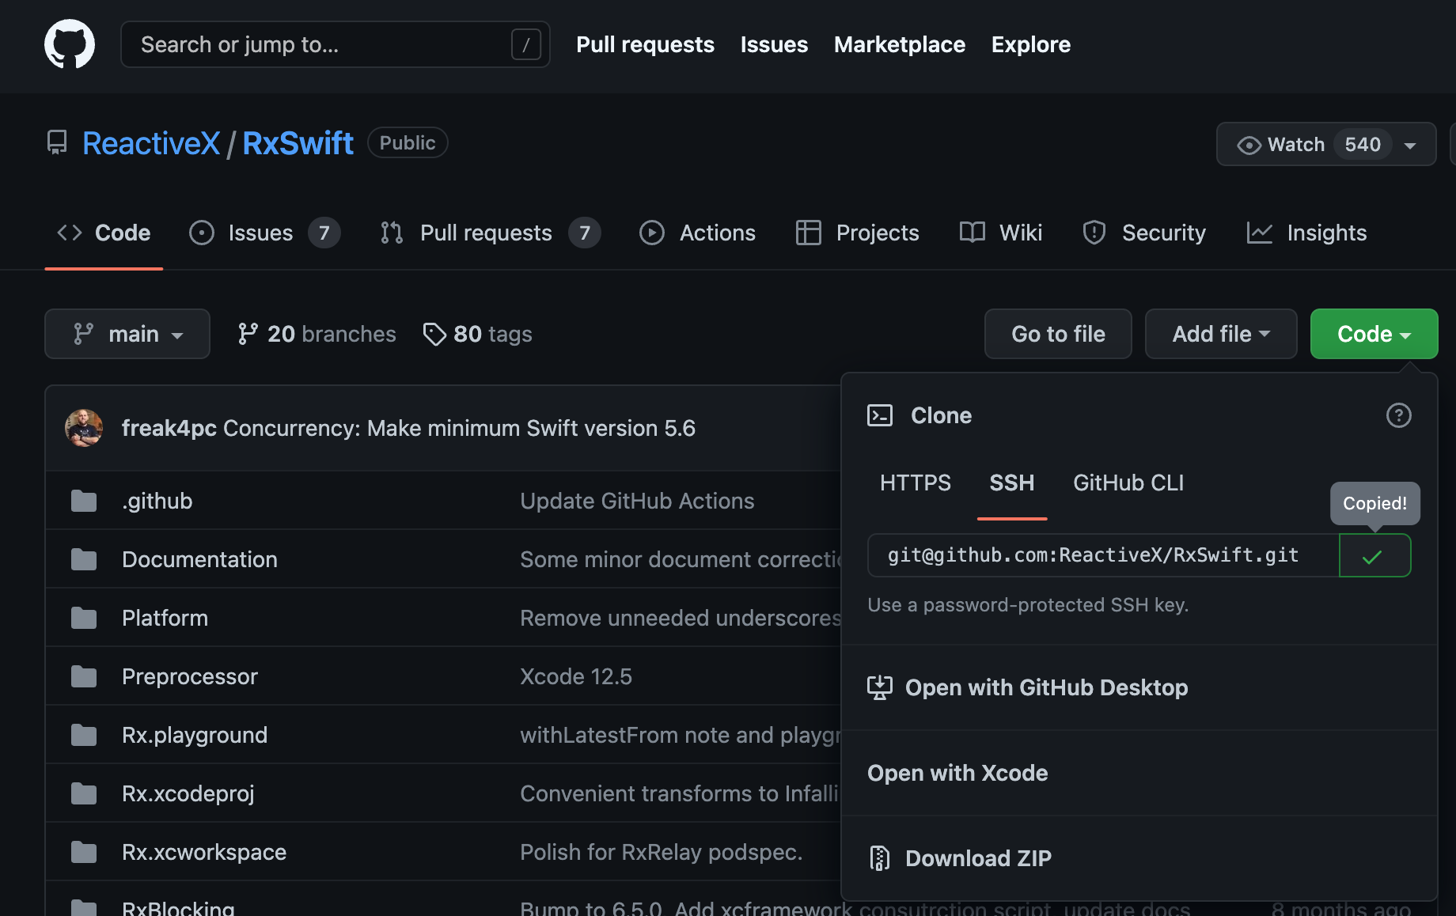The width and height of the screenshot is (1456, 916).
Task: Click Open with GitHub Desktop
Action: tap(1139, 687)
